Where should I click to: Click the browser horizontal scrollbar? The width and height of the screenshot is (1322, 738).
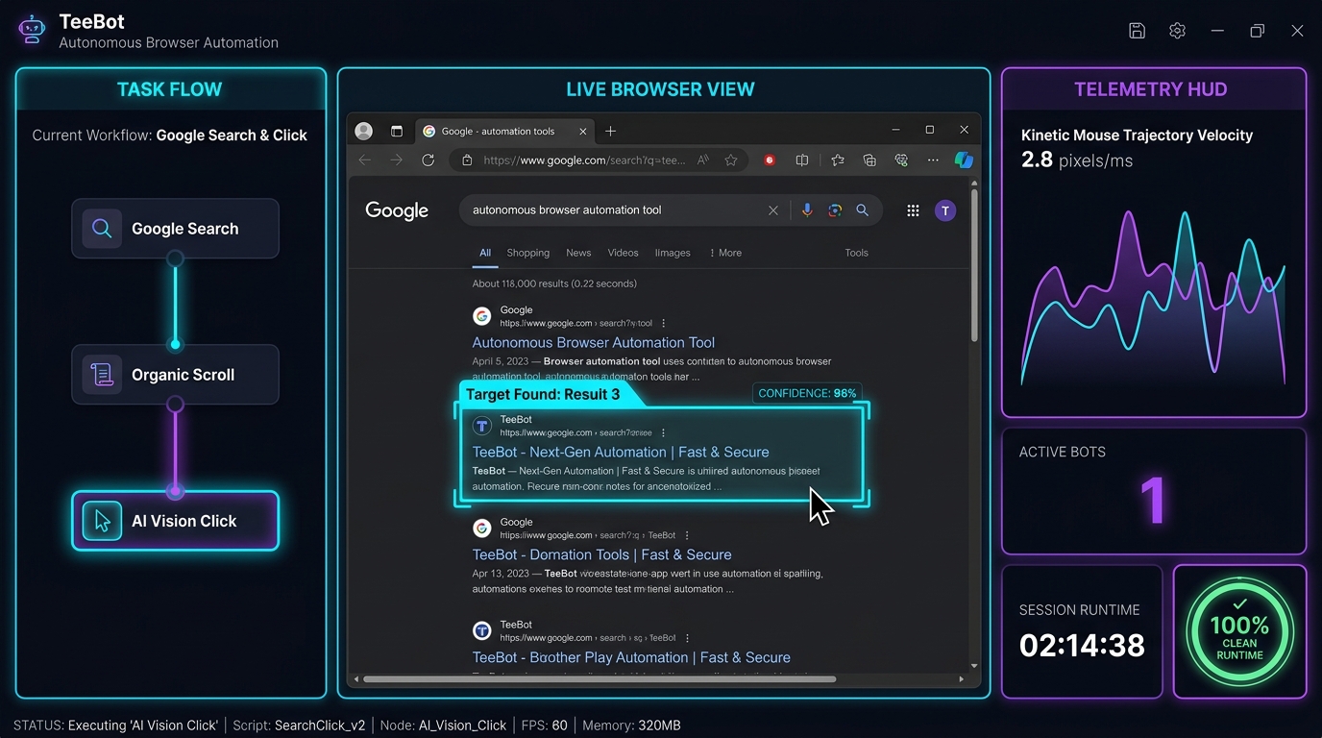point(600,678)
